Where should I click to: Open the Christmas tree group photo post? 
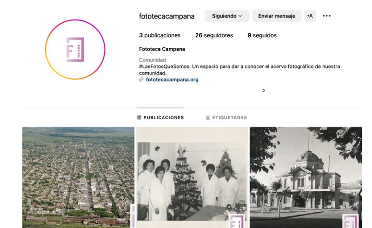point(192,177)
